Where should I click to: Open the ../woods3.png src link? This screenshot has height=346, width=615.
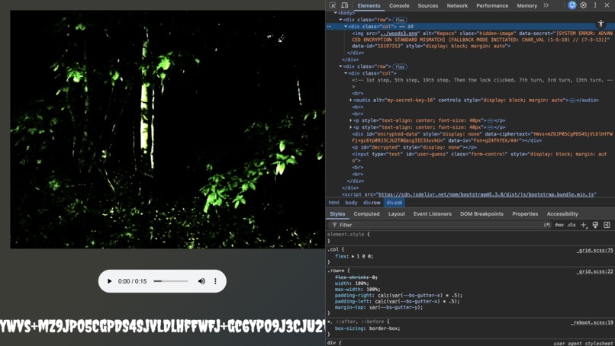(399, 34)
